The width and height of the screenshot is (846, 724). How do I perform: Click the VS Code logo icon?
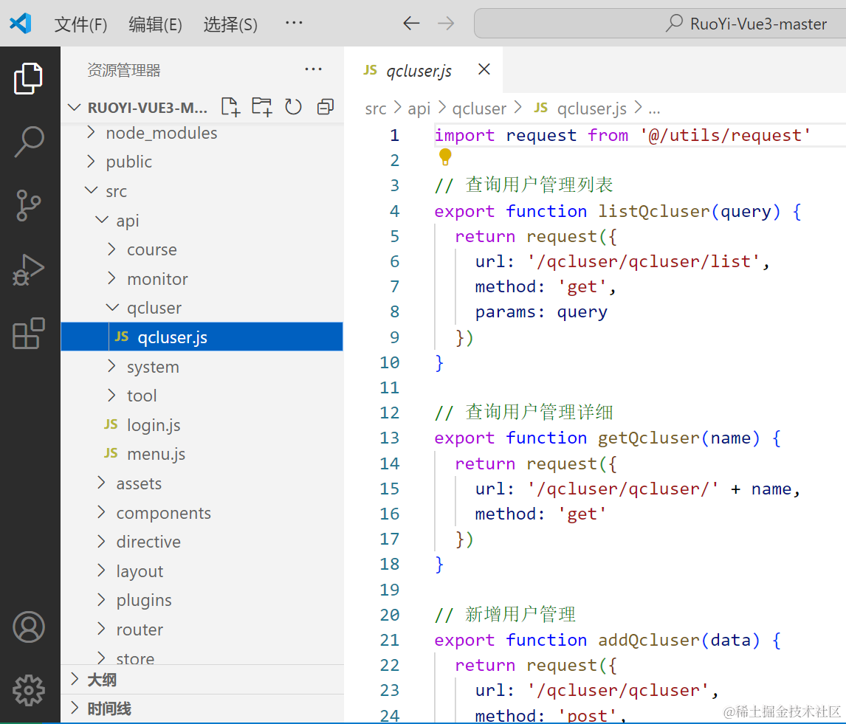pyautogui.click(x=21, y=23)
